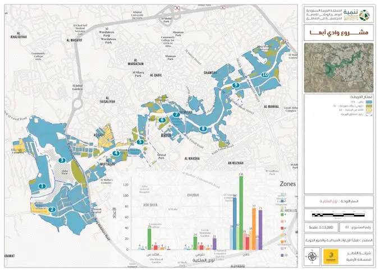Select the yellow legend color swatch

coord(369,110)
